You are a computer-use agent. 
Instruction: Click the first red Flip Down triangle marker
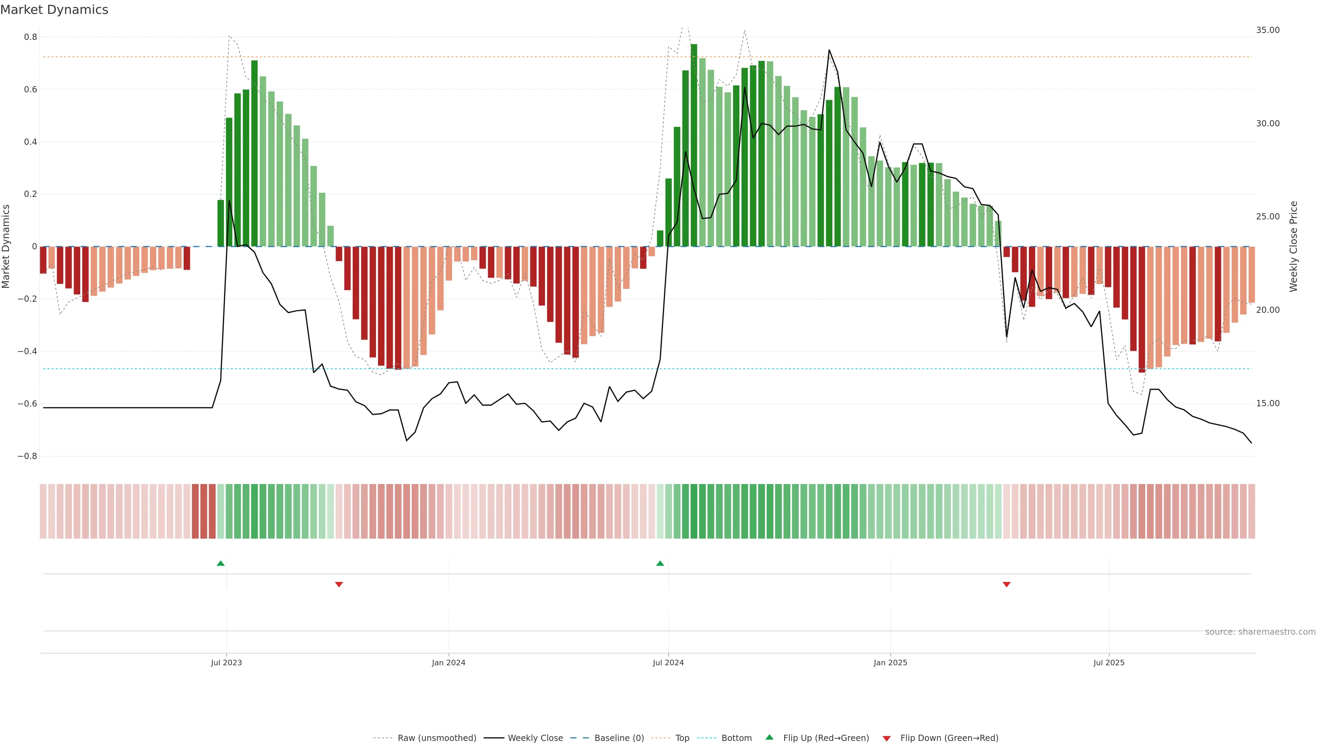pos(339,584)
